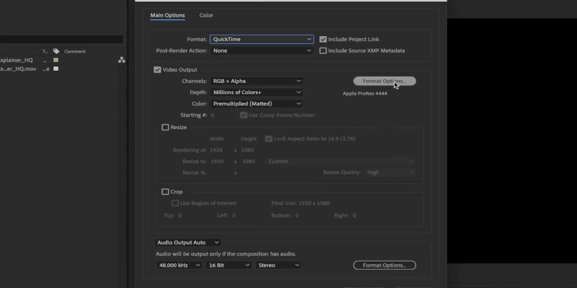Image resolution: width=577 pixels, height=288 pixels.
Task: Open the Custom resize preset dropdown
Action: 340,161
